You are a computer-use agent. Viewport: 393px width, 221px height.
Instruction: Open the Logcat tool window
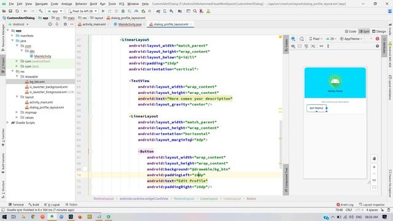(x=52, y=204)
